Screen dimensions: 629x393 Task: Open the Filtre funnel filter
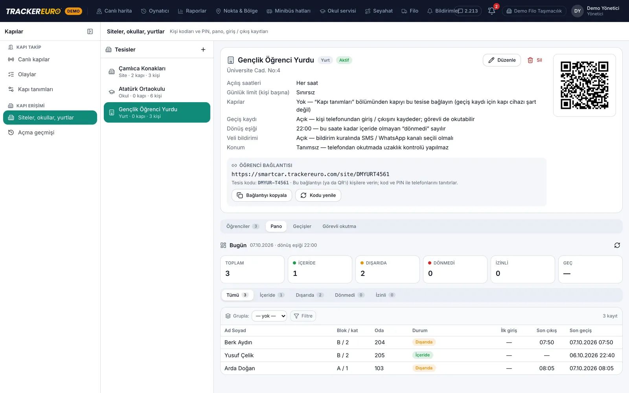pos(303,316)
